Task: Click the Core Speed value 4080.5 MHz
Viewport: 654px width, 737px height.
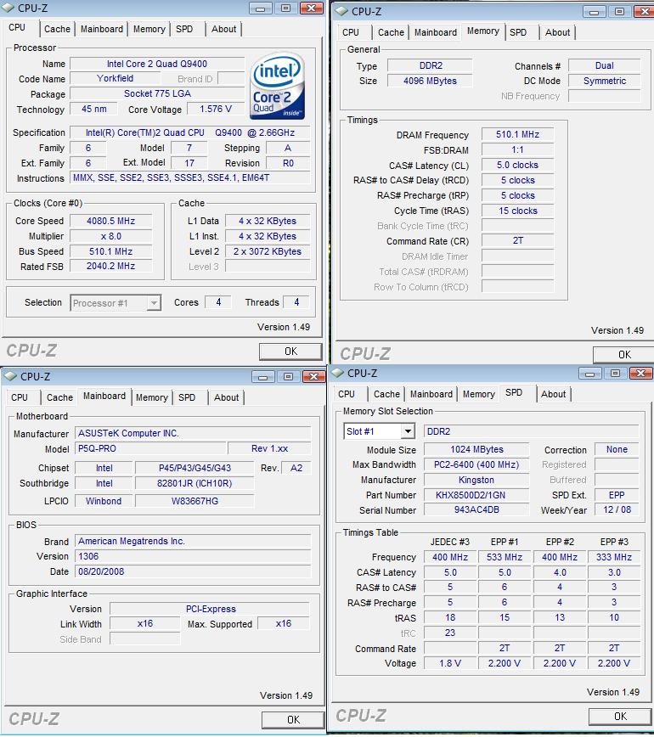Action: 111,221
